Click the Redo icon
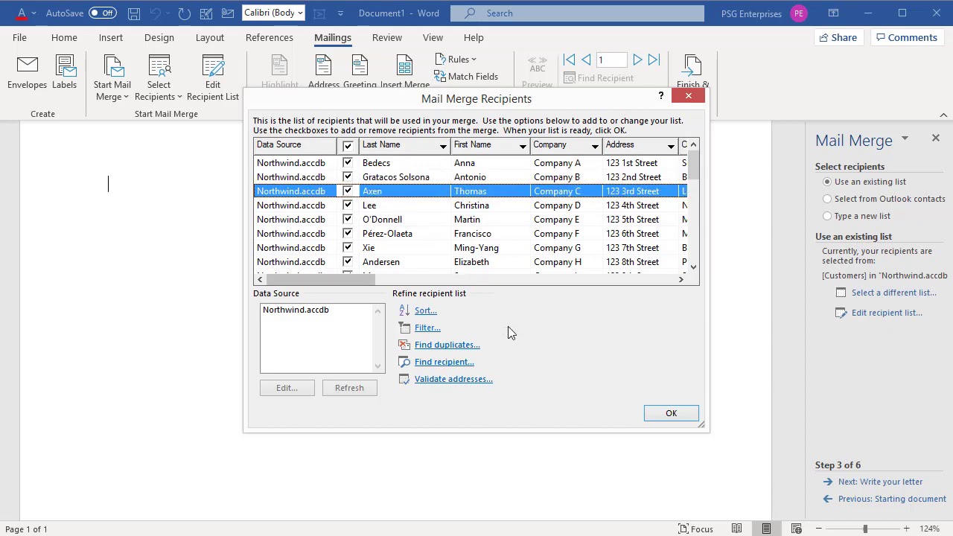 [184, 13]
